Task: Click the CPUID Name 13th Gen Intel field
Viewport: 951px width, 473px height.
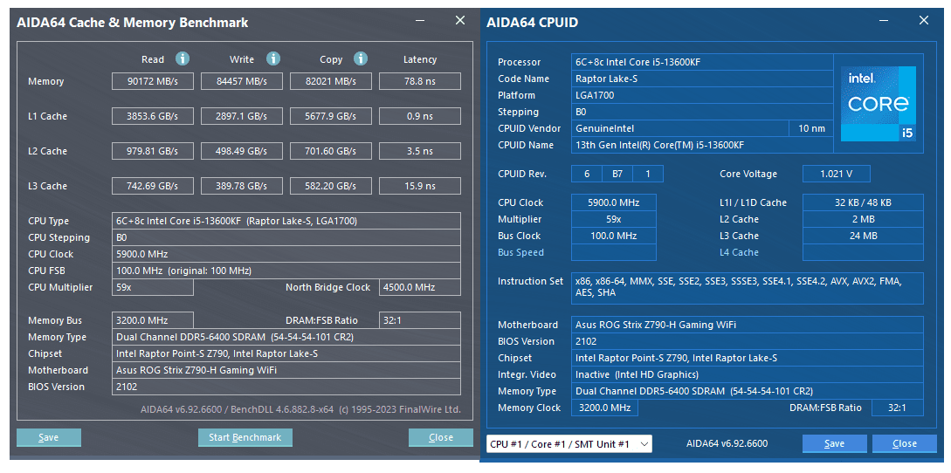Action: [702, 145]
